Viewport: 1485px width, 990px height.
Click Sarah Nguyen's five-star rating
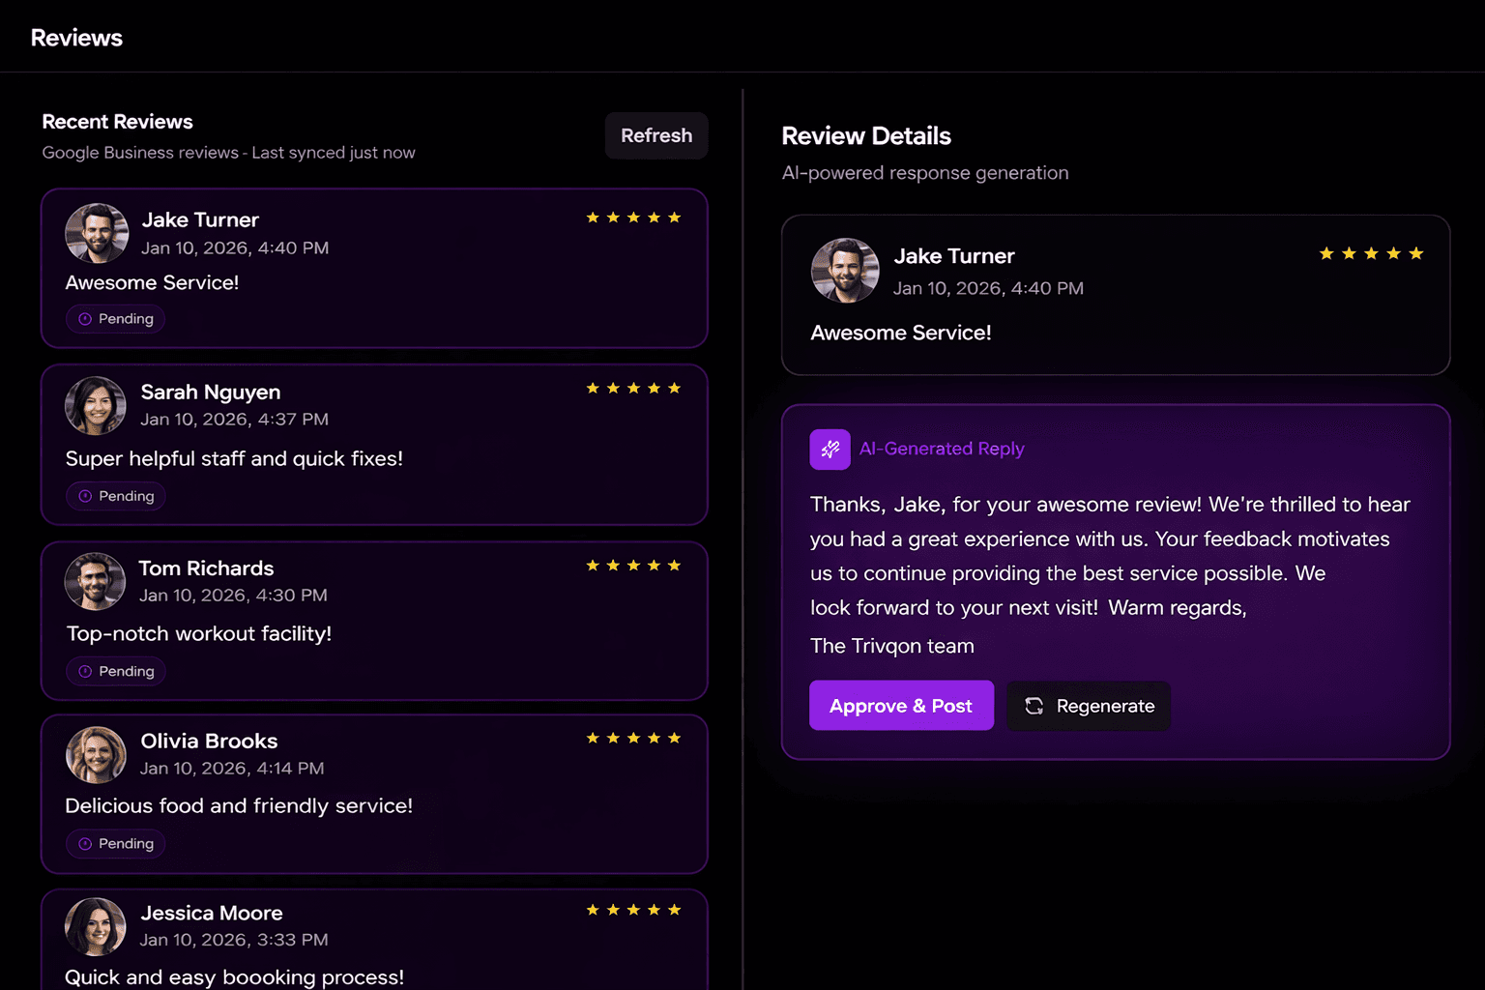click(633, 389)
